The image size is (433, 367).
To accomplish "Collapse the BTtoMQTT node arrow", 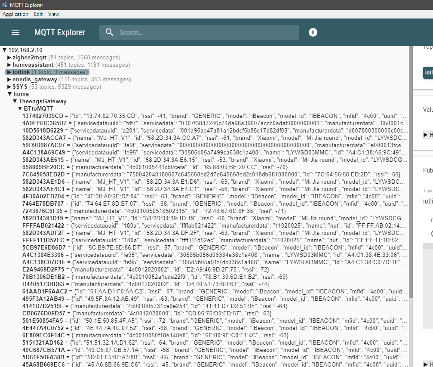I will 20,108.
